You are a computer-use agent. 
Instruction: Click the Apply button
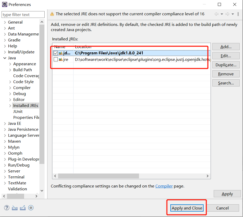(x=227, y=194)
